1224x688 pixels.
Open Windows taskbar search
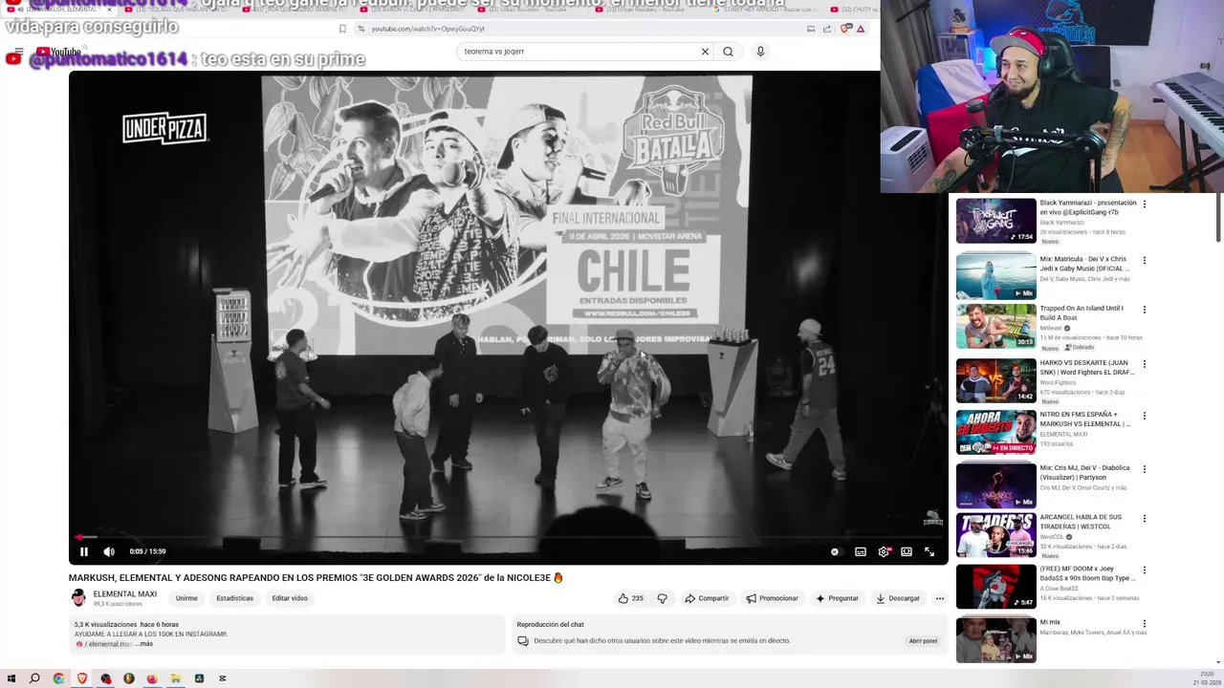[34, 678]
